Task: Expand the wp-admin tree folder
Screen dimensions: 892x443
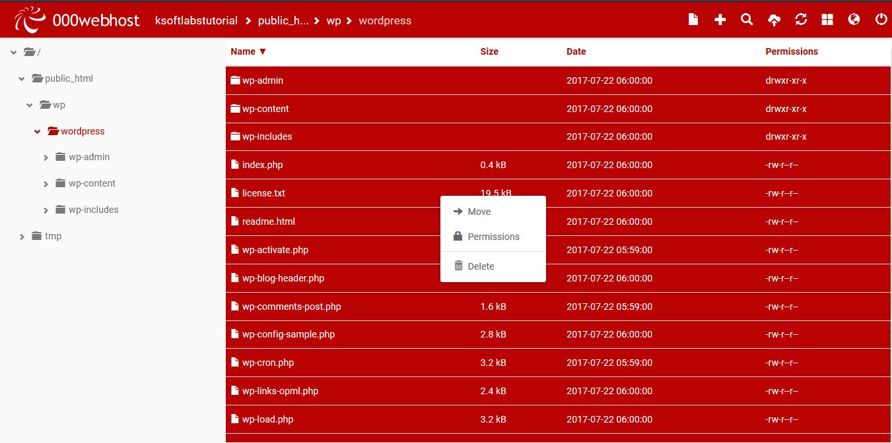Action: (46, 158)
